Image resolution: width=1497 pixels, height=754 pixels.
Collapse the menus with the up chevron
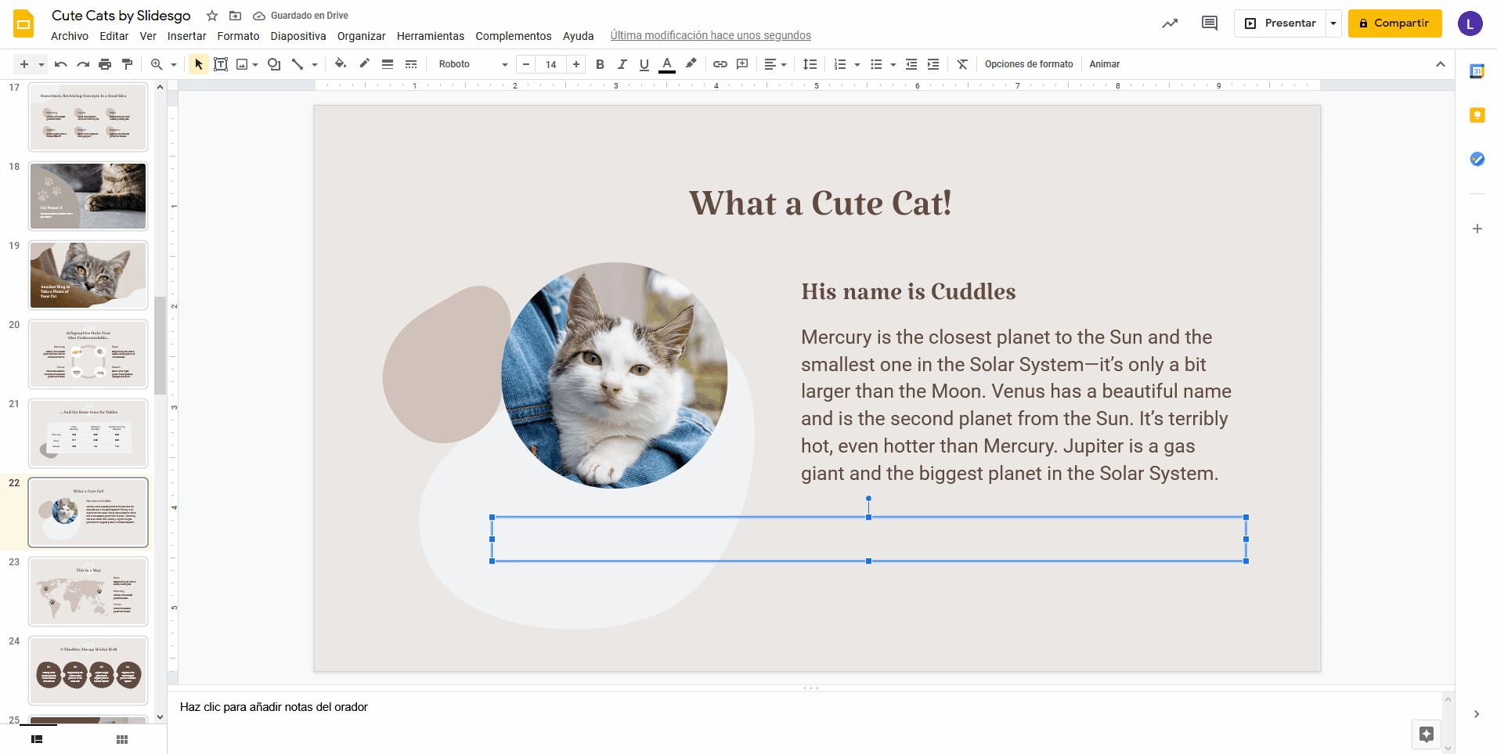tap(1441, 64)
